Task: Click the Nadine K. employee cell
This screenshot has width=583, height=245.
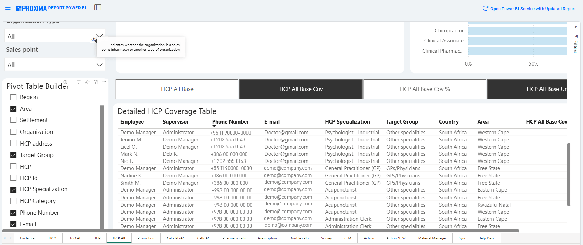Action: [x=131, y=176]
